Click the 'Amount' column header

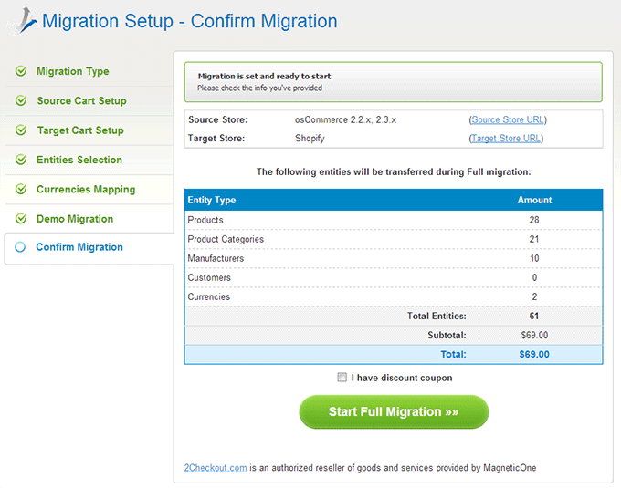click(534, 200)
